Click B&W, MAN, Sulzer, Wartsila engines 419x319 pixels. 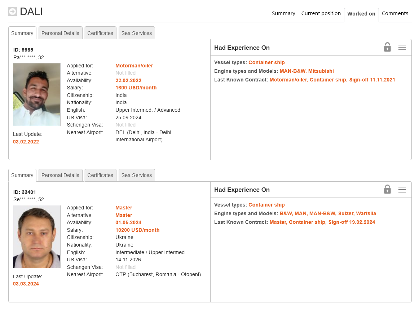(x=328, y=213)
